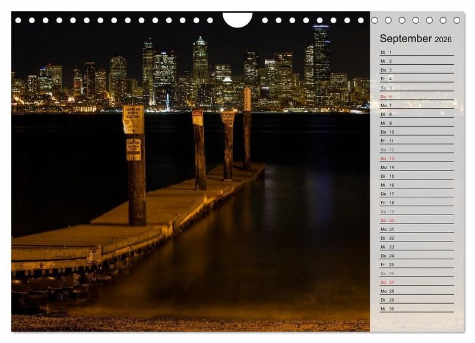Click the first binding hole at top left
This screenshot has width=475, height=343.
(18, 20)
